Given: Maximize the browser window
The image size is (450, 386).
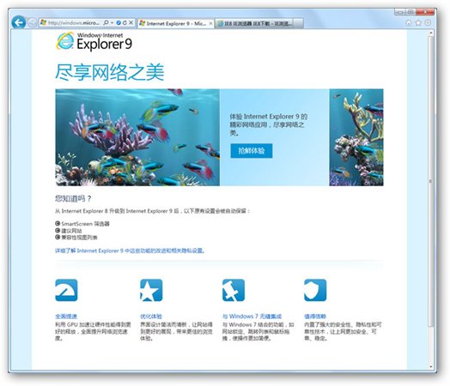Looking at the screenshot, I should [x=410, y=12].
